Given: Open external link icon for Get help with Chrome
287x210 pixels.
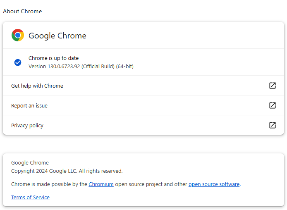Looking at the screenshot, I should click(x=273, y=86).
